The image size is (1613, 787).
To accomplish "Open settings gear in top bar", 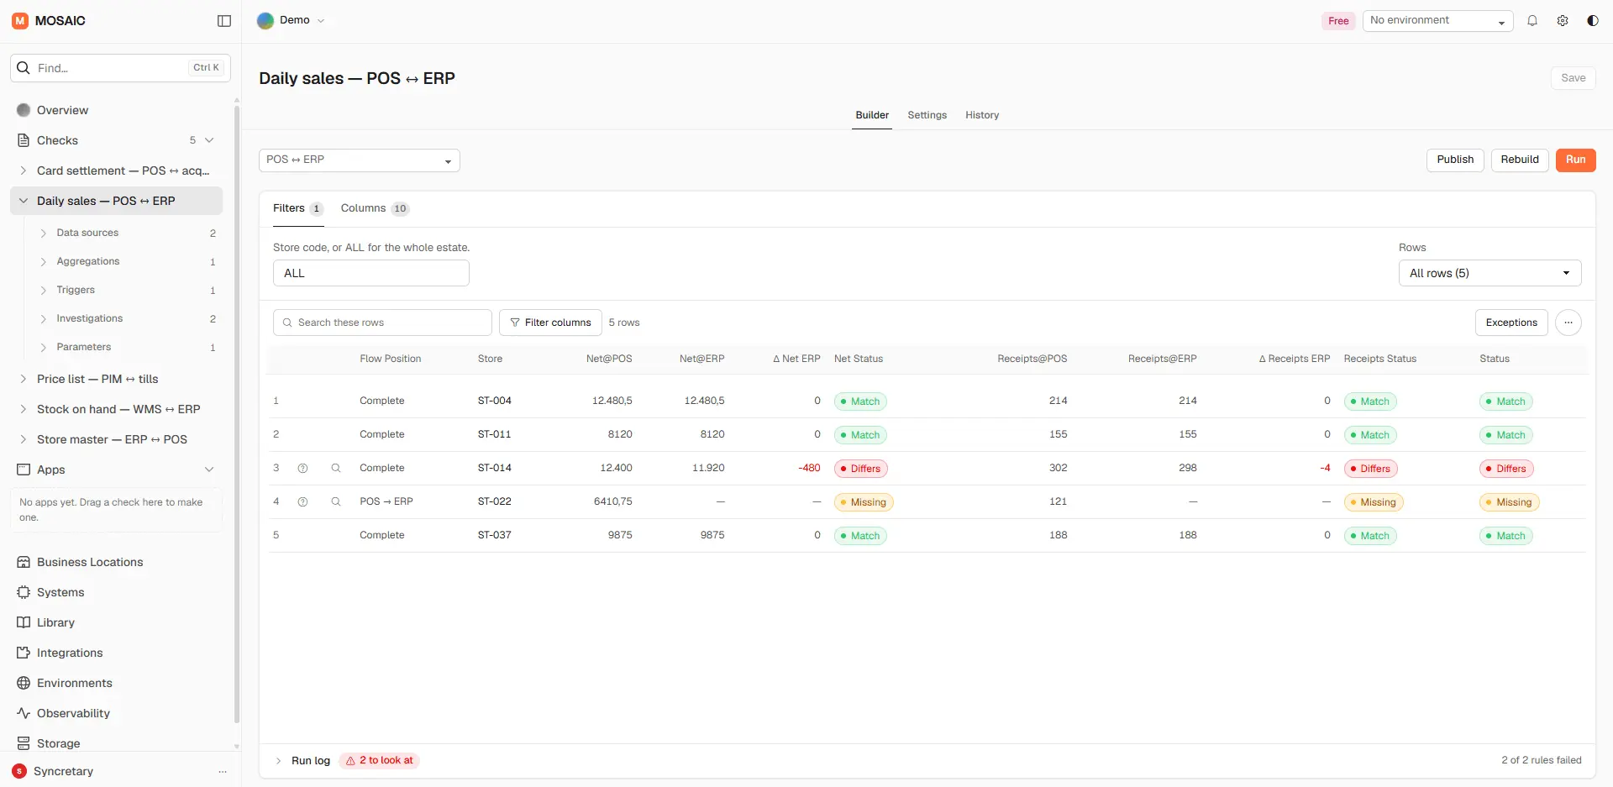I will [1563, 21].
